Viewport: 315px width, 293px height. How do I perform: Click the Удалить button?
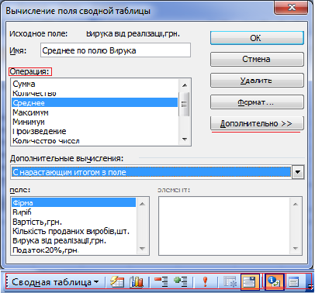pyautogui.click(x=257, y=81)
